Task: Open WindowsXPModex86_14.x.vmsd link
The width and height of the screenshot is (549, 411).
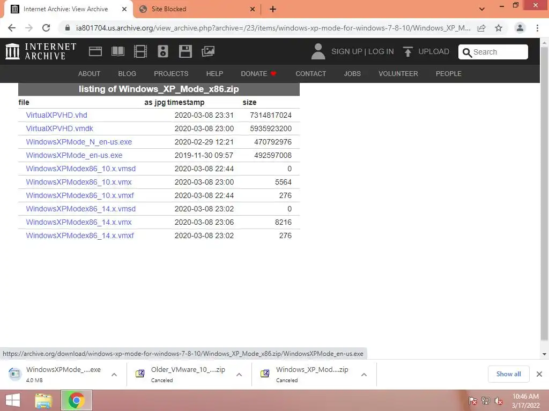Action: coord(80,209)
